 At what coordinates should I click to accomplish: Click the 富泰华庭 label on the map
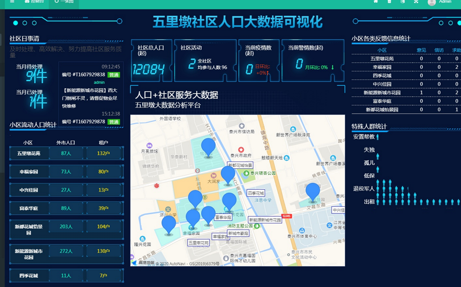pyautogui.click(x=223, y=217)
